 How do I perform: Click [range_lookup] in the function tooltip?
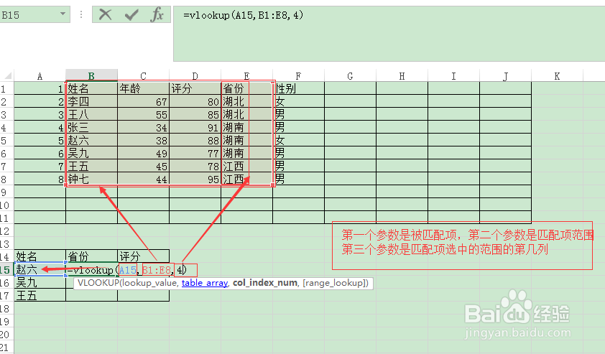coord(333,283)
